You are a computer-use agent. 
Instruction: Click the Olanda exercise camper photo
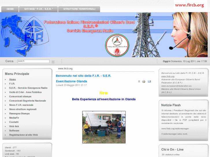point(104,127)
